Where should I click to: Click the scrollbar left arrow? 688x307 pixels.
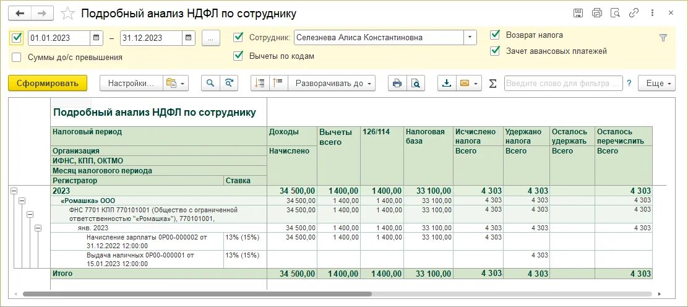pyautogui.click(x=15, y=294)
